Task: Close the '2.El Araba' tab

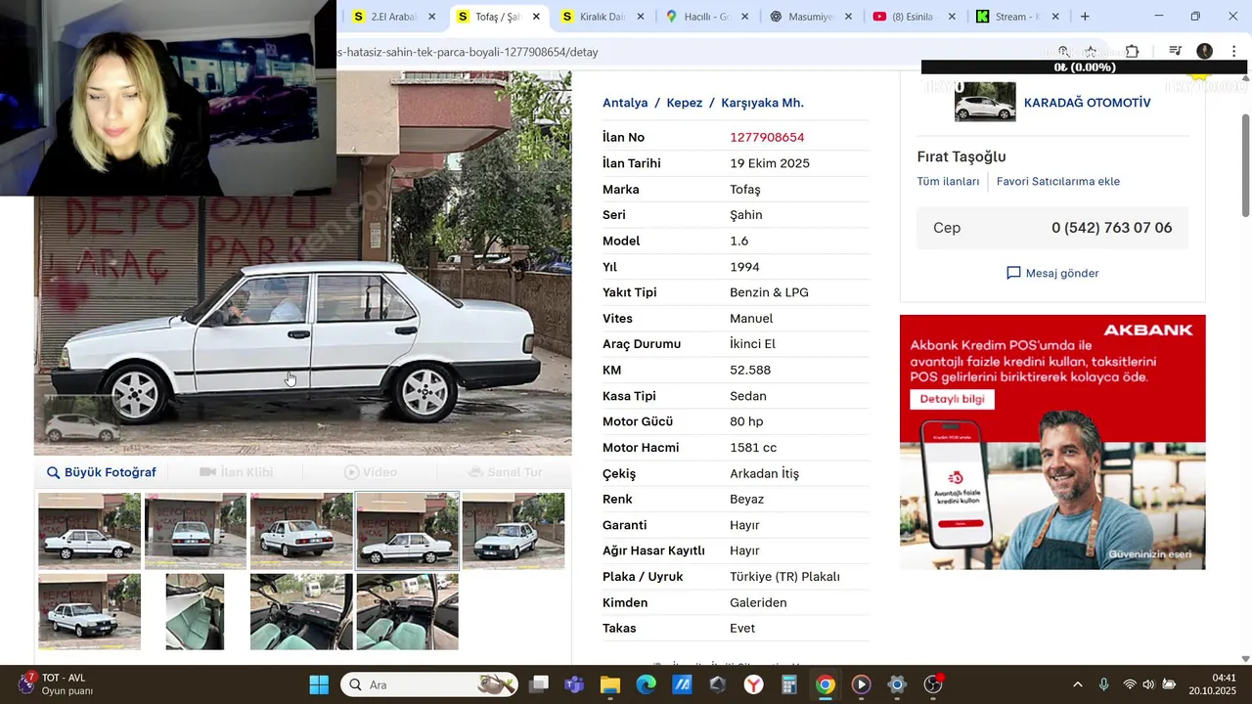Action: [x=431, y=17]
